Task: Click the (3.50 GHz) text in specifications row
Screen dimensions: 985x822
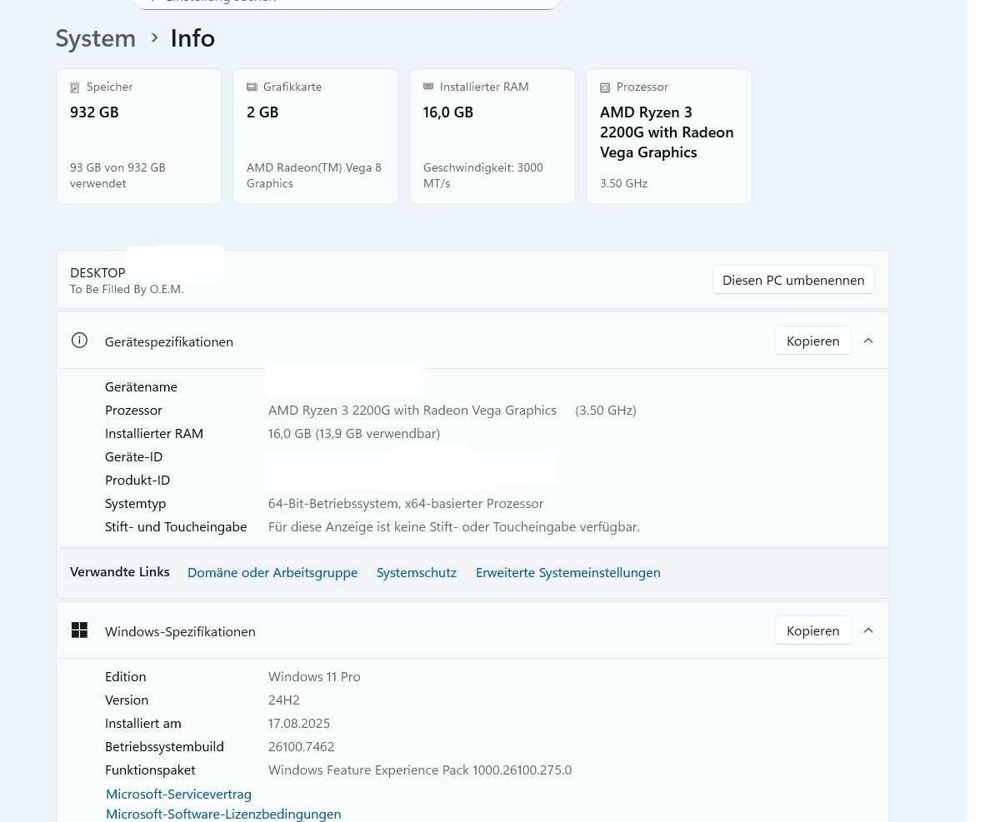Action: pos(606,410)
